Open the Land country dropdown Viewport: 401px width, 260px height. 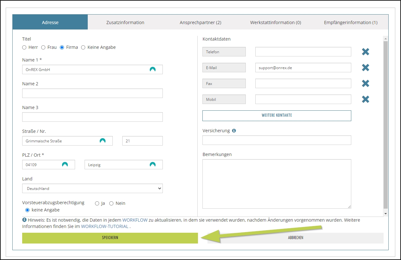92,188
